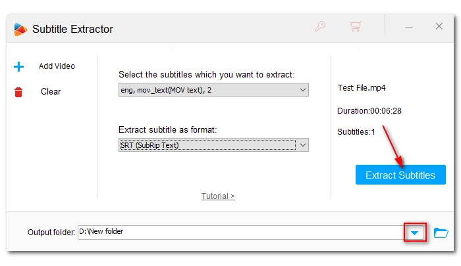The image size is (461, 266).
Task: Expand the output folder history dropdown arrow
Action: coord(414,233)
